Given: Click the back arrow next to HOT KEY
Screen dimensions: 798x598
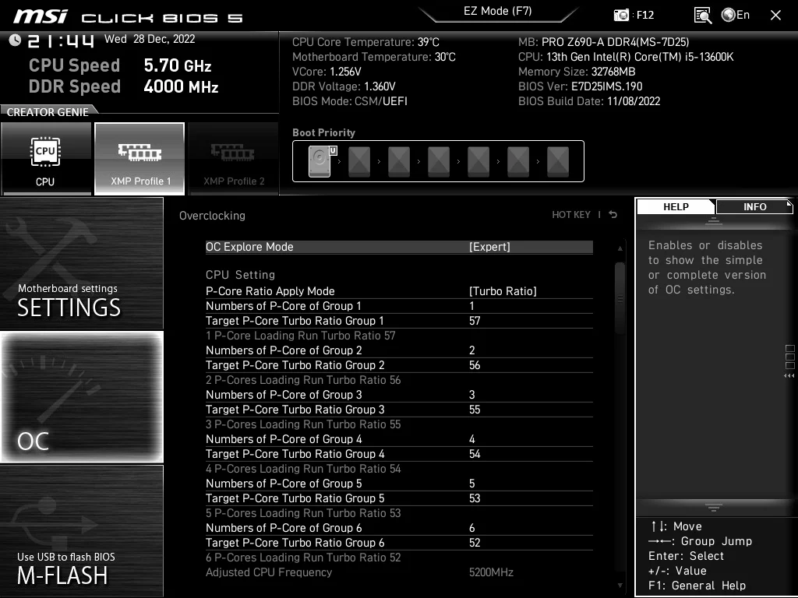Looking at the screenshot, I should click(x=613, y=215).
